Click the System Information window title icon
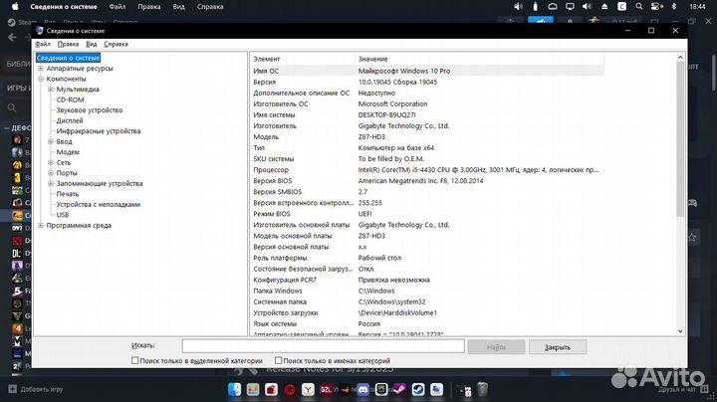This screenshot has width=717, height=402. tap(40, 31)
